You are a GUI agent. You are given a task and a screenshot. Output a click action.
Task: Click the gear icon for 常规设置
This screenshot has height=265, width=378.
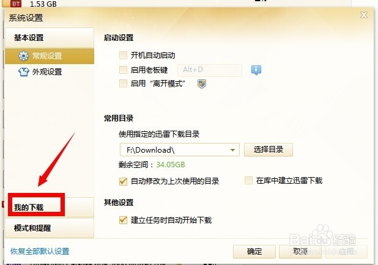click(23, 56)
